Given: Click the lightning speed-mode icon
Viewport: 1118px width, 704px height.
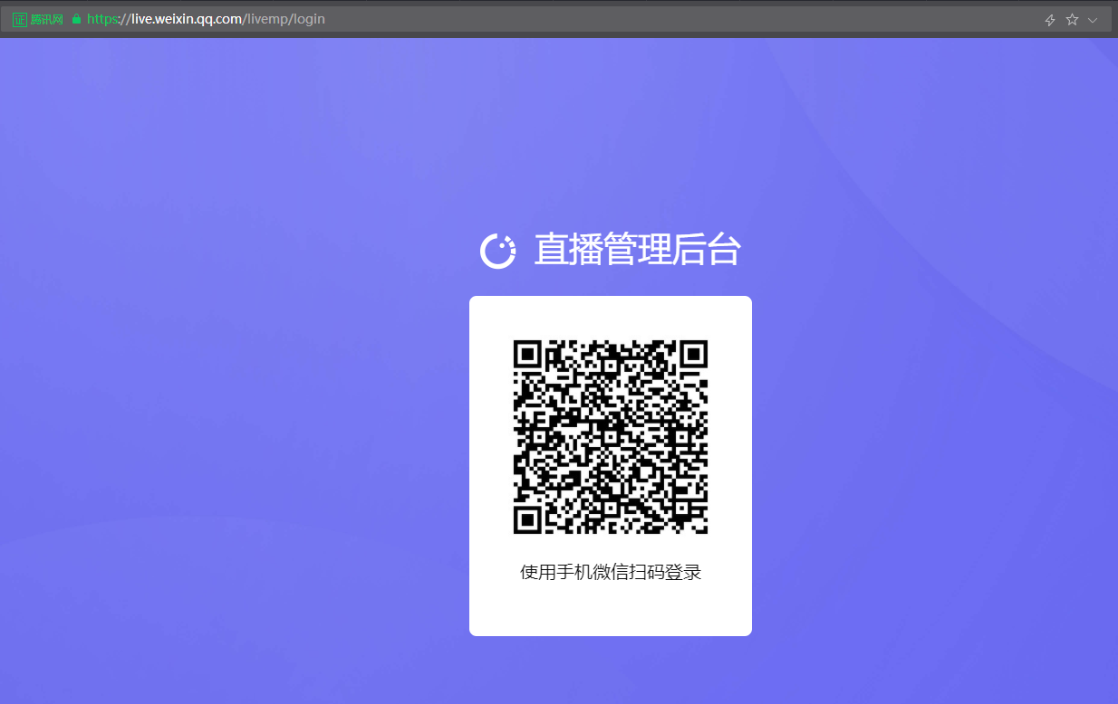Looking at the screenshot, I should [1050, 20].
